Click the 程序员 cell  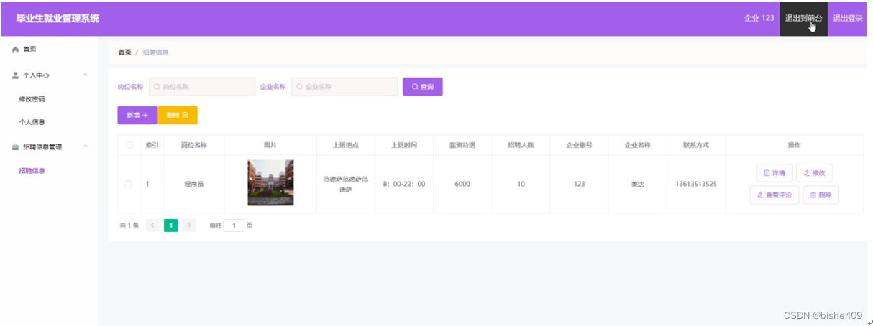coord(194,184)
